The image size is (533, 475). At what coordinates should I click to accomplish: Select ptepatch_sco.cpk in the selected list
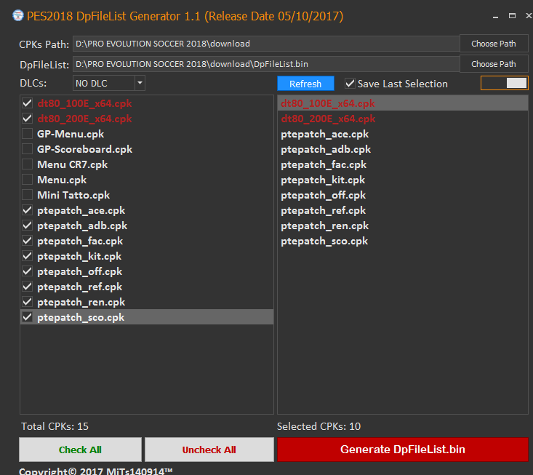[x=403, y=241]
